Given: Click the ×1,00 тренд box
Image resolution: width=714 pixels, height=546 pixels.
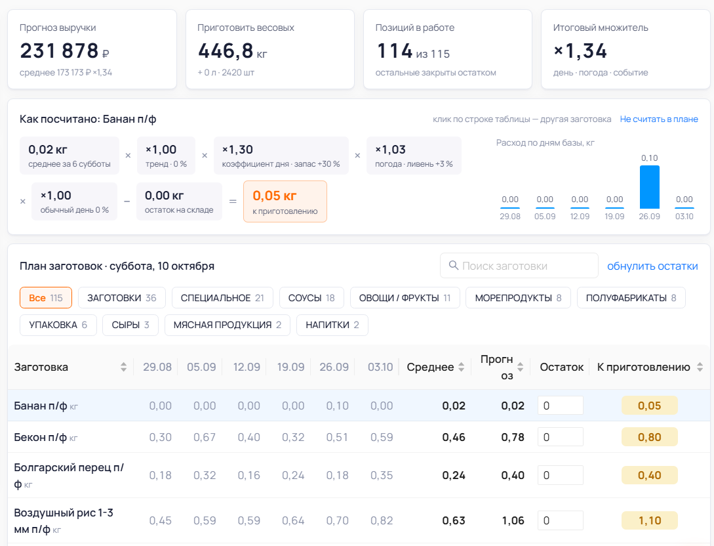Looking at the screenshot, I should click(x=166, y=156).
